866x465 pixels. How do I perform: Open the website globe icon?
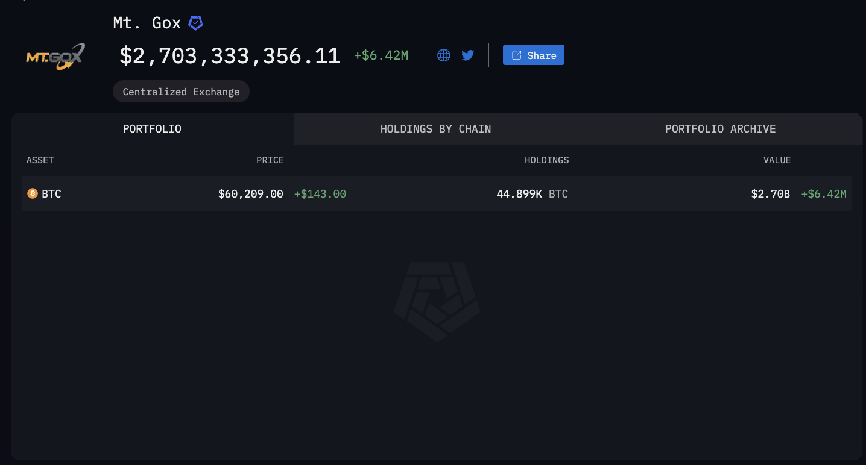[443, 55]
